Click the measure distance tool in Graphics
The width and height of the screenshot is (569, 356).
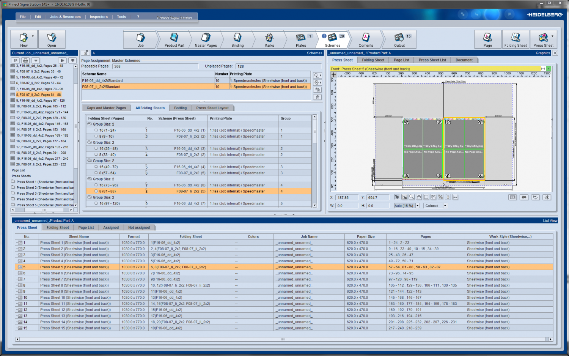455,197
